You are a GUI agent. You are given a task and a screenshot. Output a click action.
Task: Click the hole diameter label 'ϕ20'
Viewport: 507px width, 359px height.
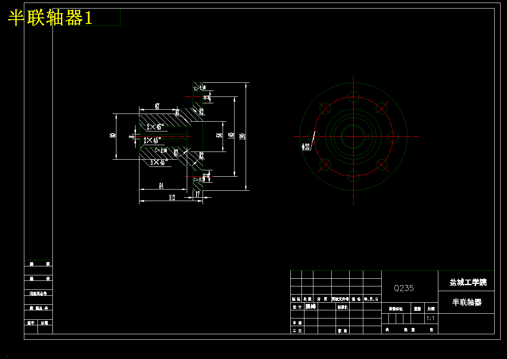(306, 147)
